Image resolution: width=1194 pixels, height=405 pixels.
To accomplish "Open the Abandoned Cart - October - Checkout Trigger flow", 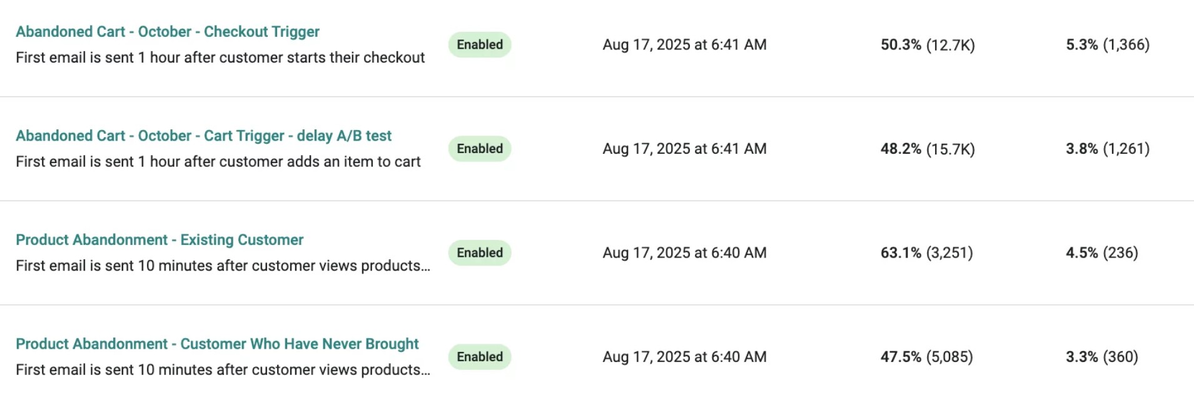I will pos(168,31).
